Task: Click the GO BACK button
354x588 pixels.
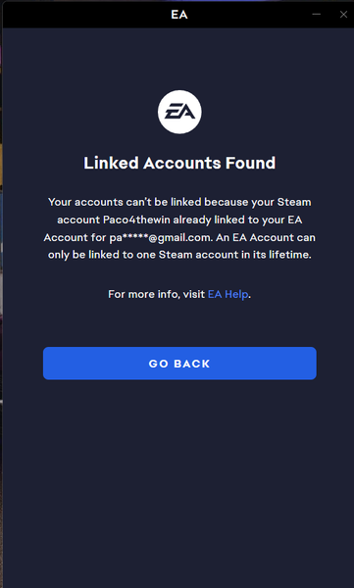Action: point(179,363)
